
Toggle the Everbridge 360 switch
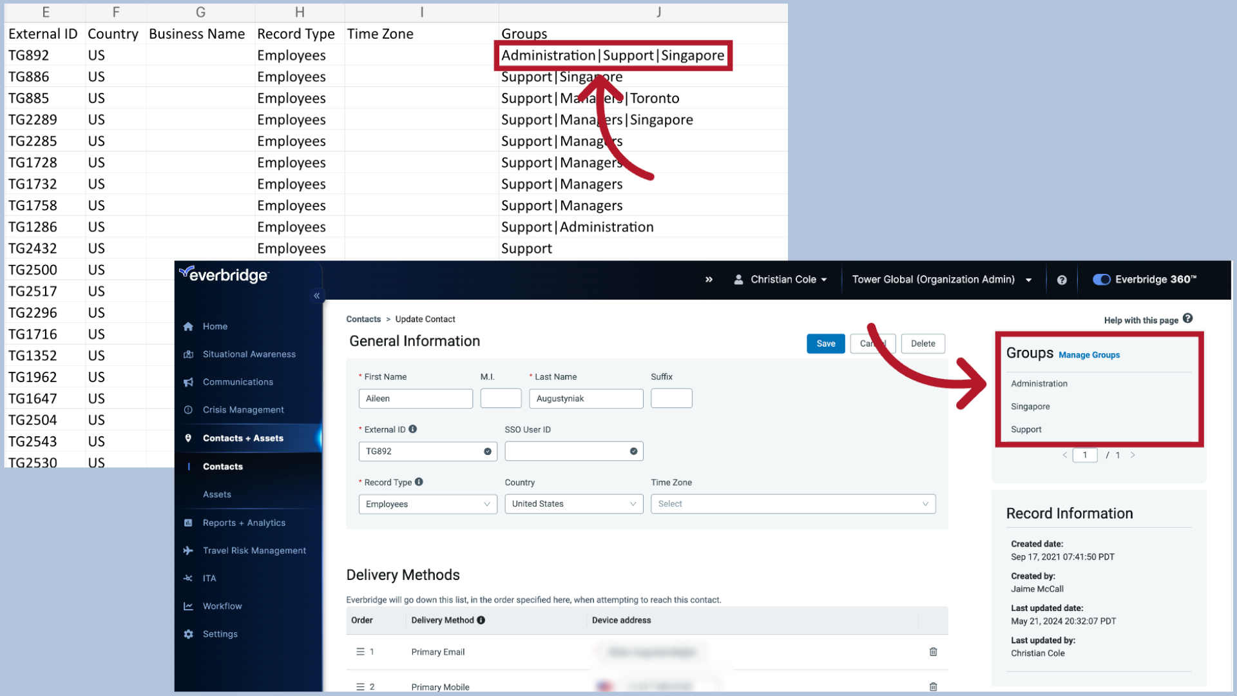tap(1102, 280)
